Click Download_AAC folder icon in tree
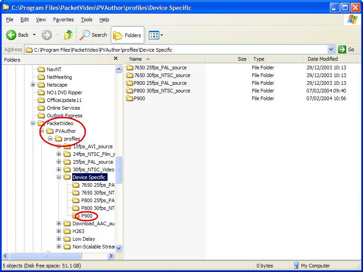Screen dimensions: 363x272 coord(67,223)
